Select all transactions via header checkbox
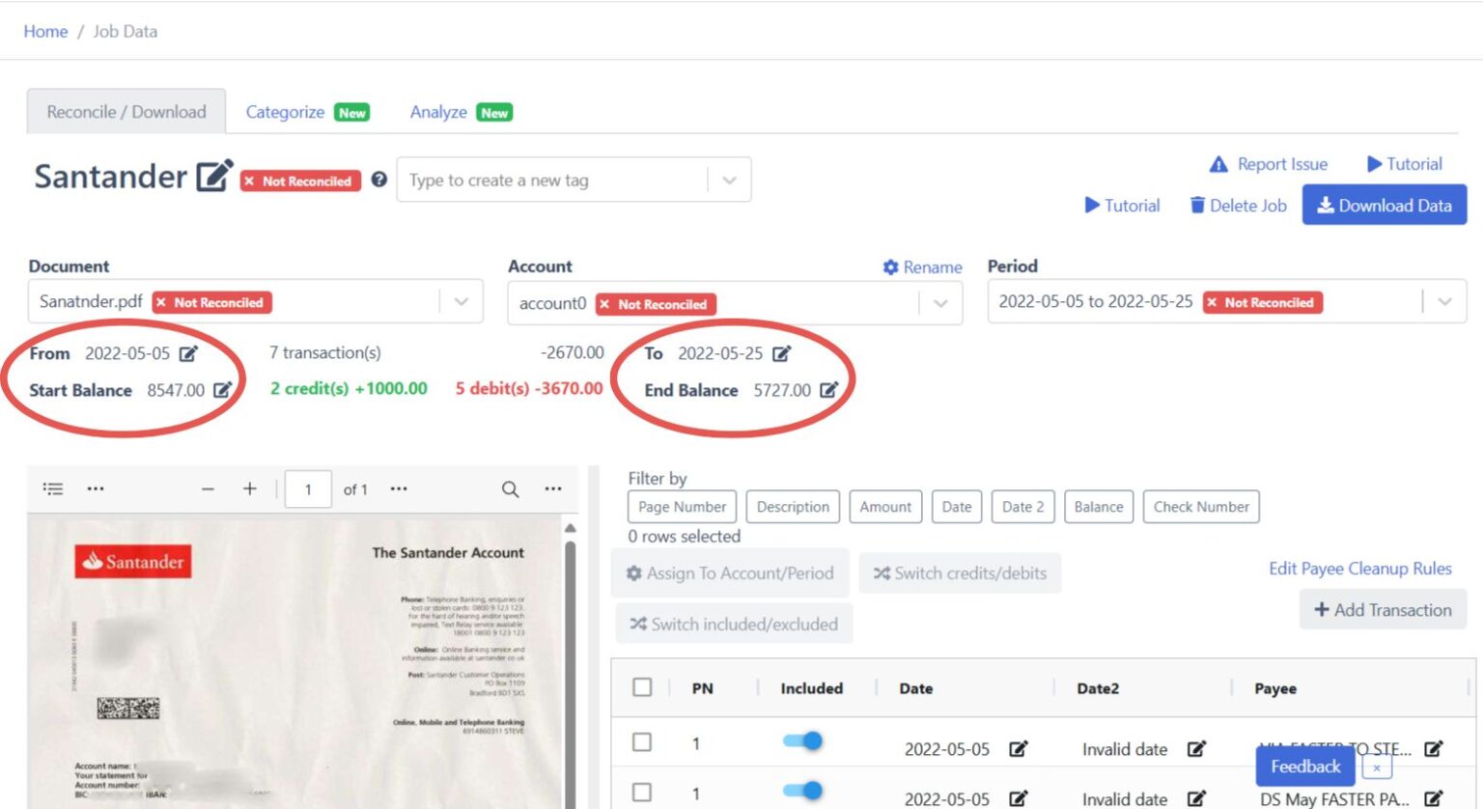The width and height of the screenshot is (1483, 809). coord(642,687)
